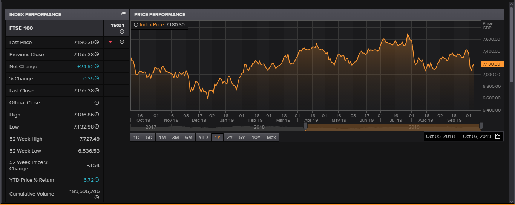Select the 5D chart period
Viewport: 515px width, 205px height.
tap(149, 138)
